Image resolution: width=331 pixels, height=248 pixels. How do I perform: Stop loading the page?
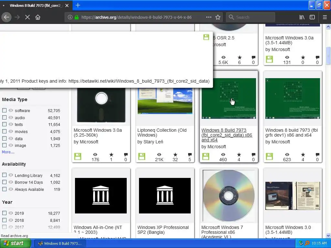(27, 17)
